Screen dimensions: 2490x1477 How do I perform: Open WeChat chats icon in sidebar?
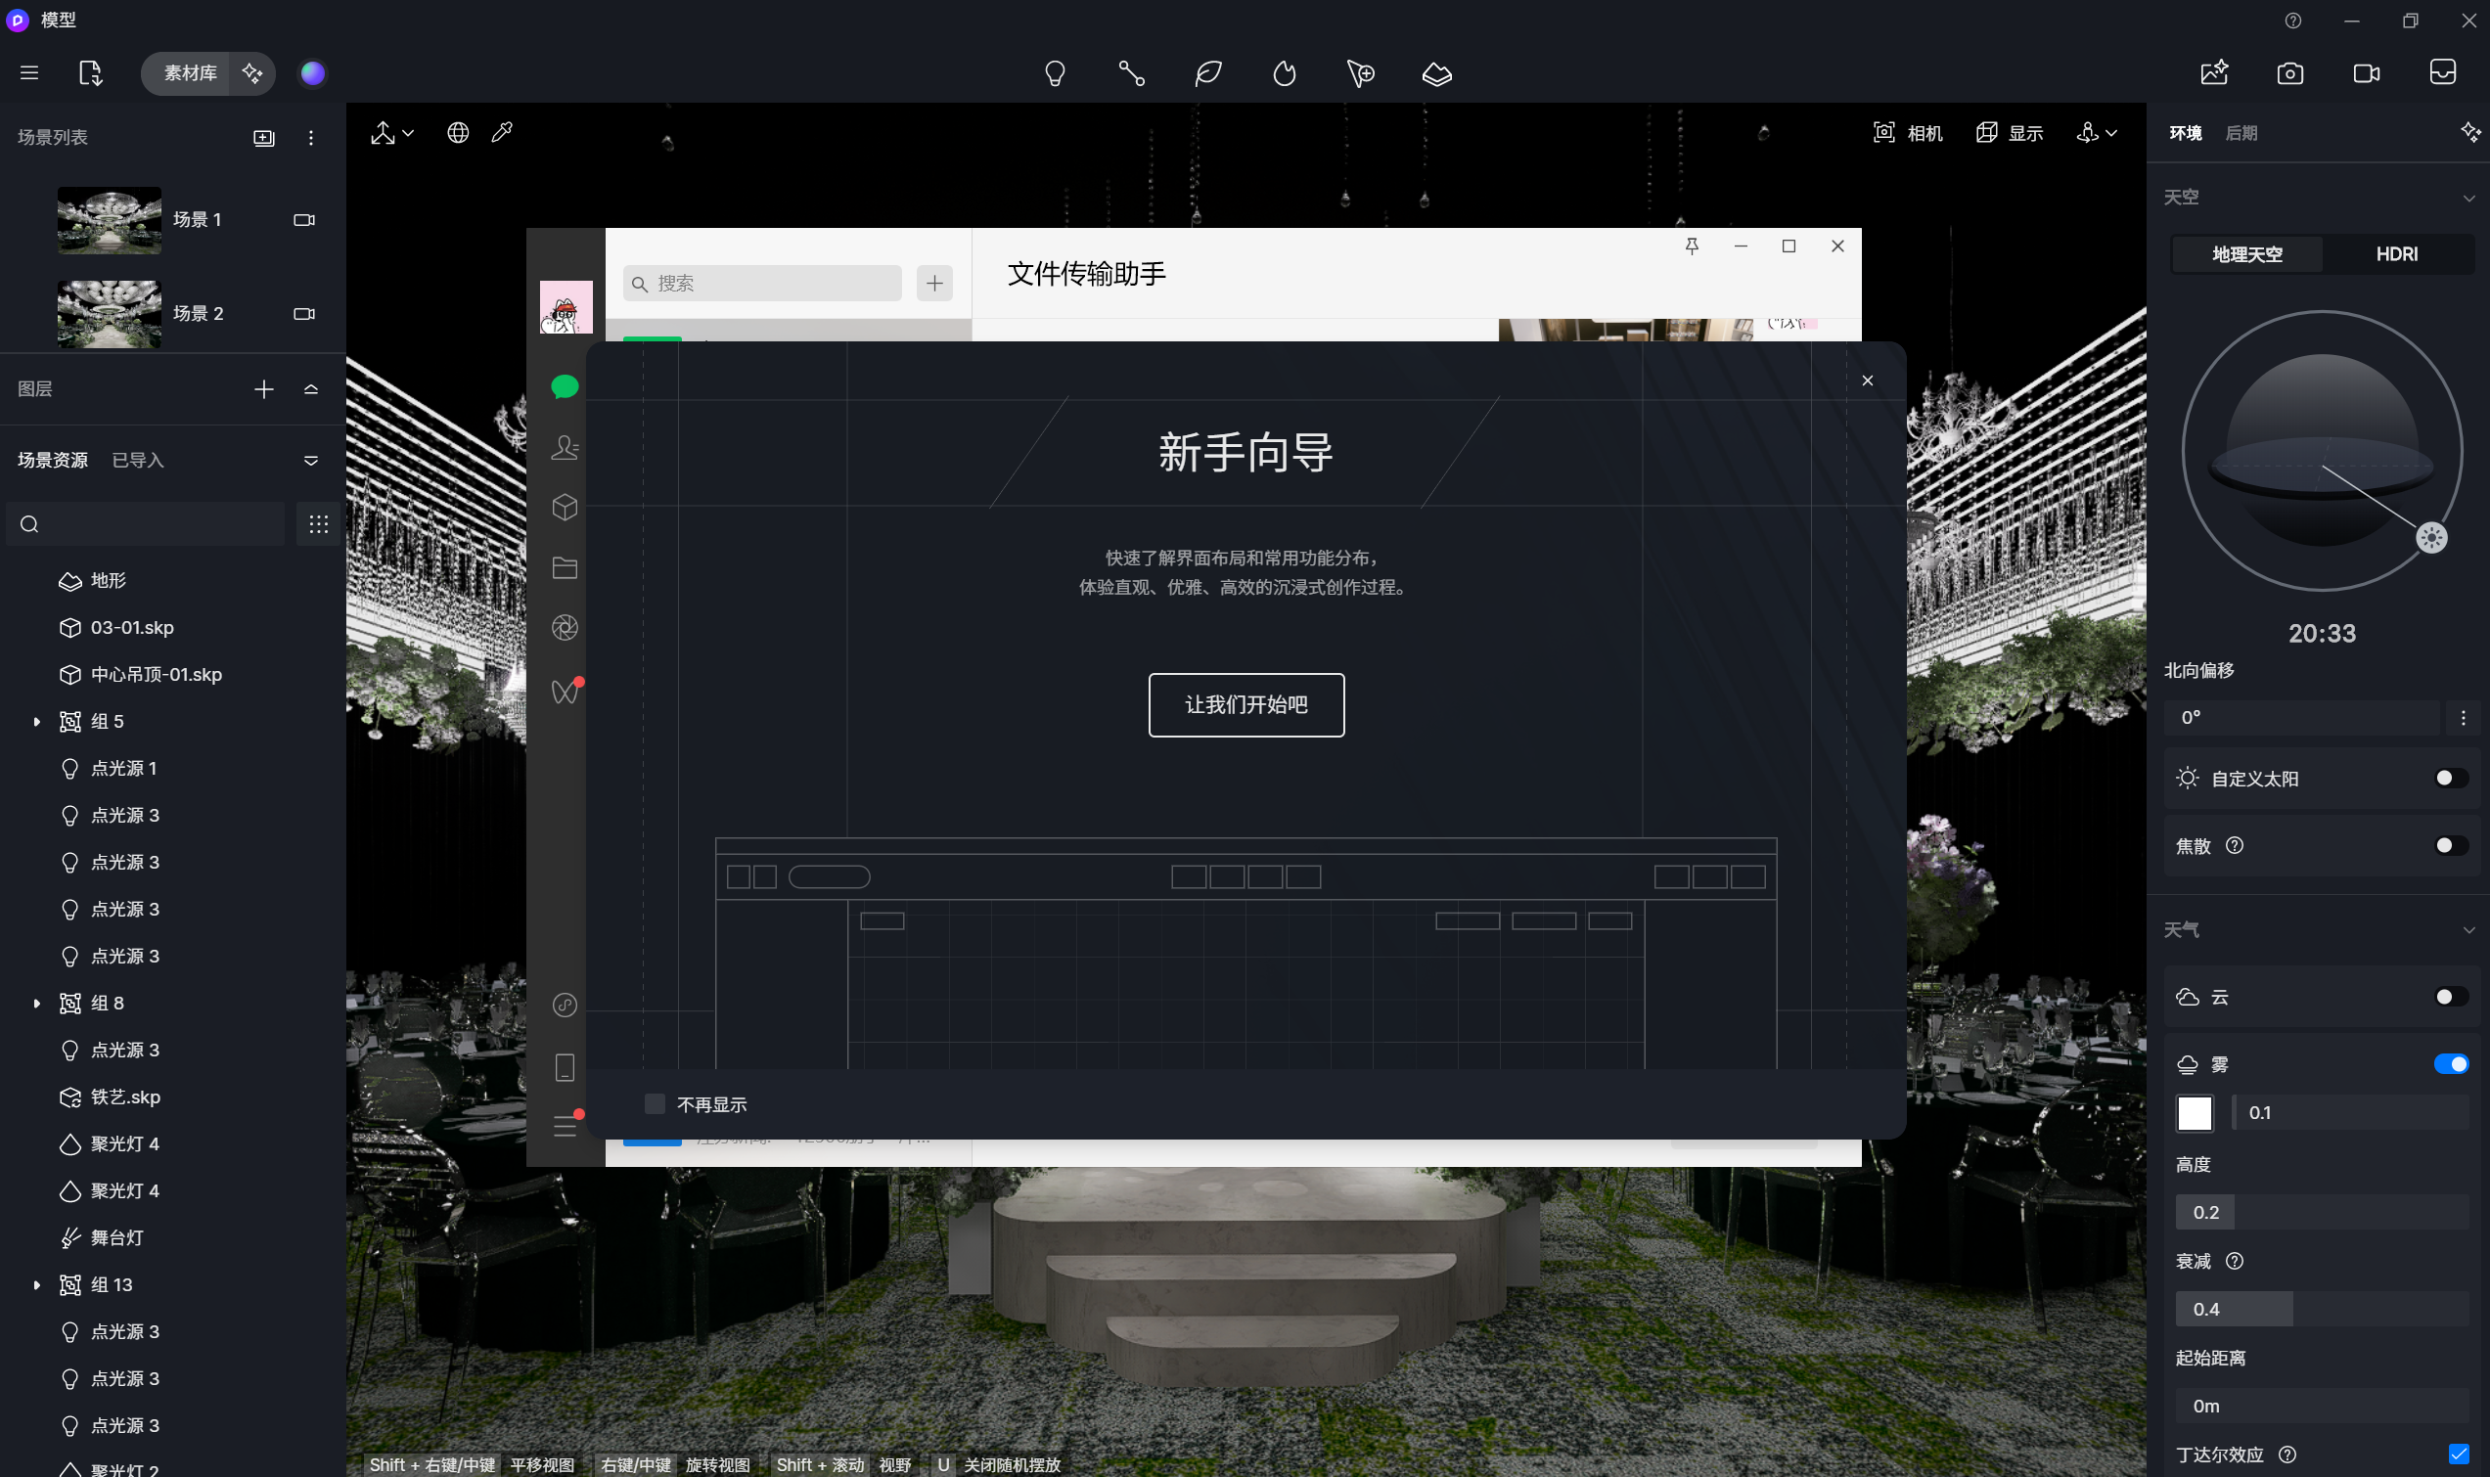(x=565, y=386)
